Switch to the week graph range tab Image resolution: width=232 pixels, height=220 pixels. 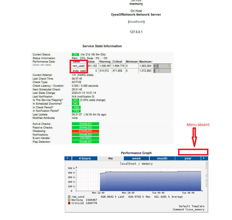coord(136,158)
